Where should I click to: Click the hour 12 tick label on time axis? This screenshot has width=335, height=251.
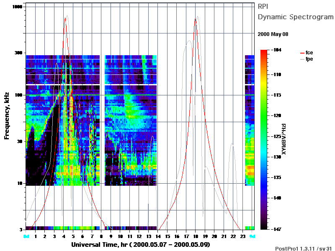(139, 236)
